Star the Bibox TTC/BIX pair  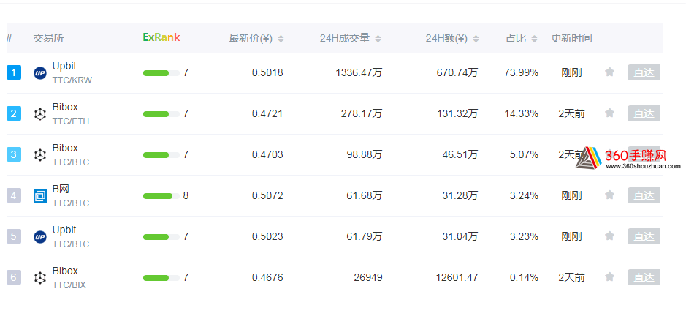point(609,277)
